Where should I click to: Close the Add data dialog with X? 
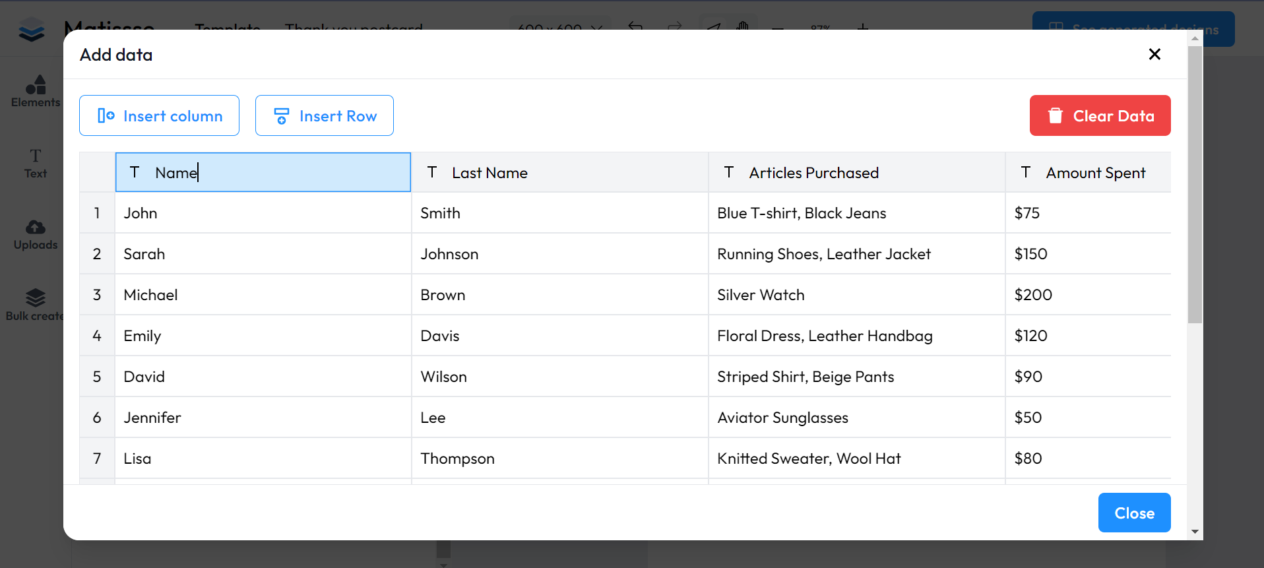[x=1154, y=54]
